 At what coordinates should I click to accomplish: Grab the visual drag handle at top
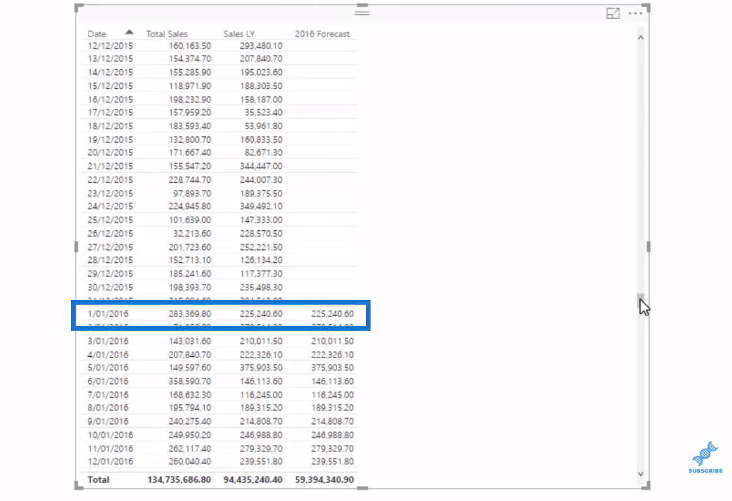tap(362, 12)
